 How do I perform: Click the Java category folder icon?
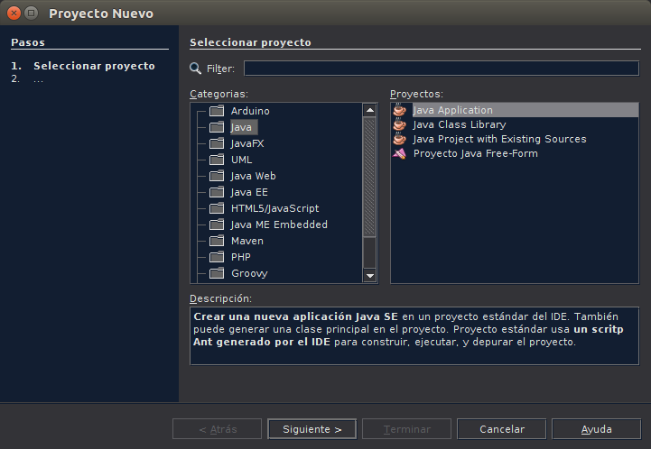point(217,127)
